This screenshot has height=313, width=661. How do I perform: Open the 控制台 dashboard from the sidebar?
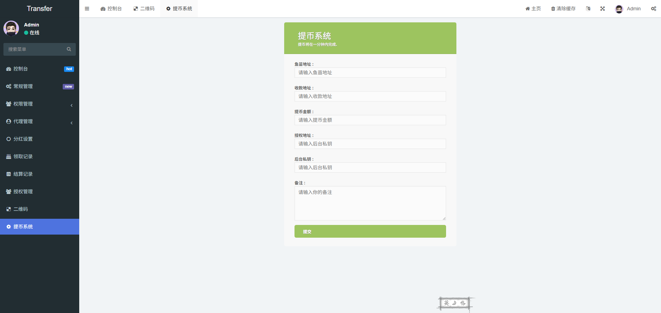click(x=21, y=68)
